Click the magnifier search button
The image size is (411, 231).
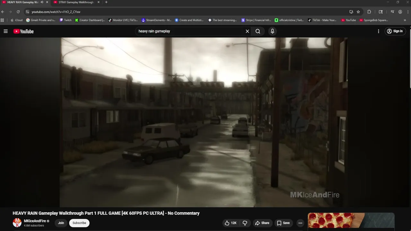click(258, 31)
